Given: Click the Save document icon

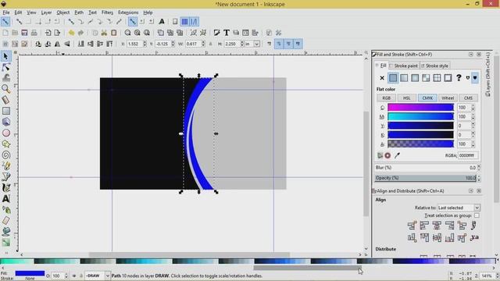Looking at the screenshot, I should [x=24, y=33].
